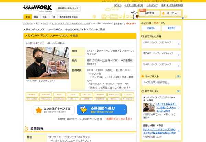Click the clock icon beside 最近見た求人
Screen dimensions: 206x142
click(x=143, y=91)
